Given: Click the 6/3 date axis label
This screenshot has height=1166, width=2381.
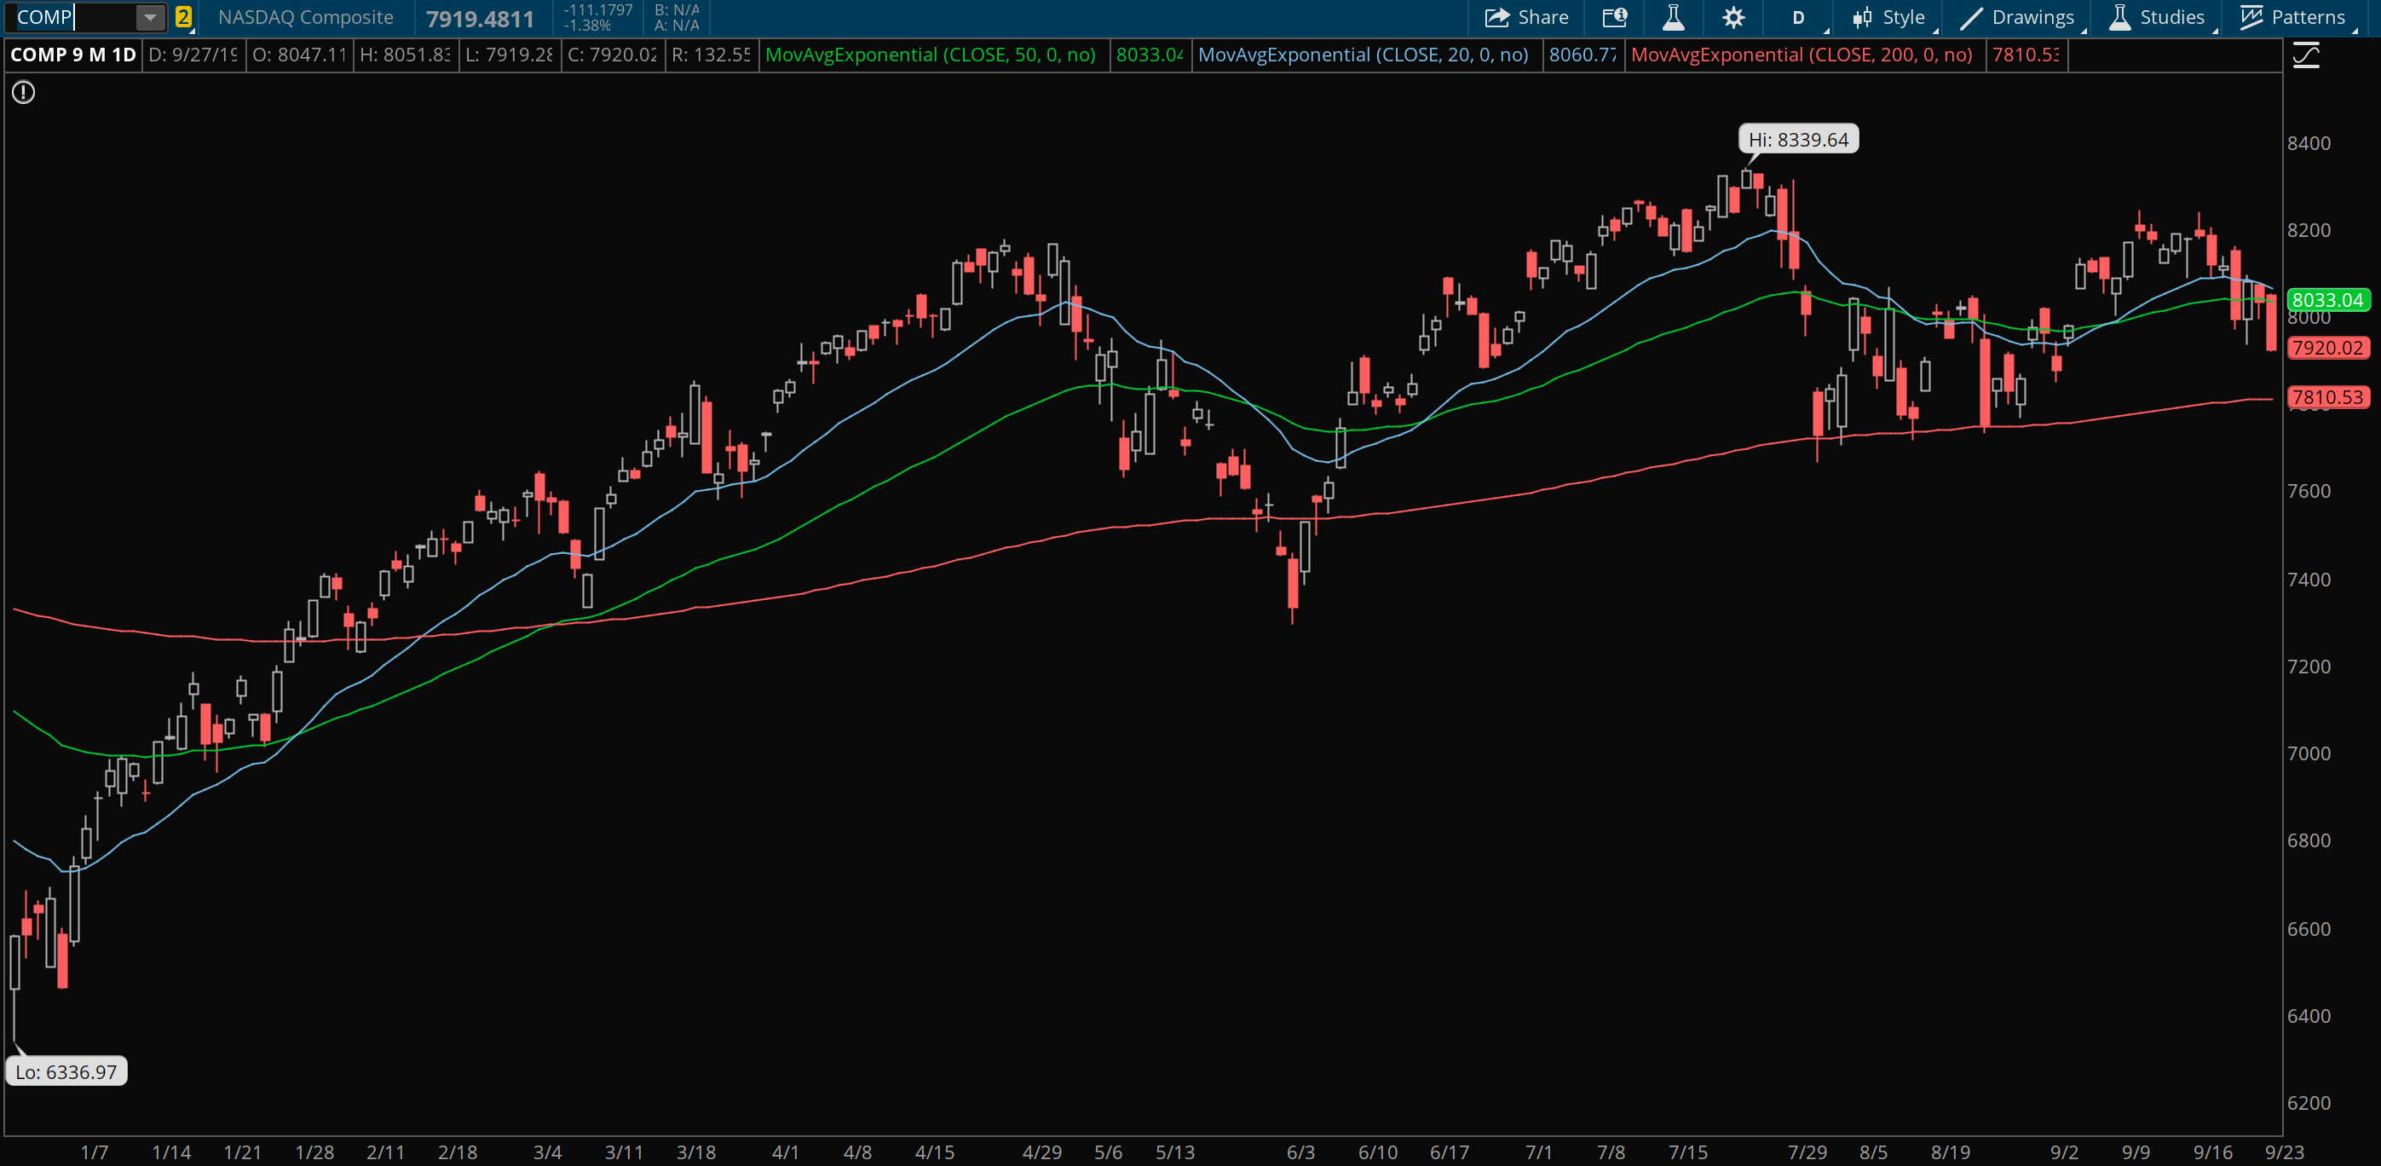Looking at the screenshot, I should (x=1300, y=1152).
